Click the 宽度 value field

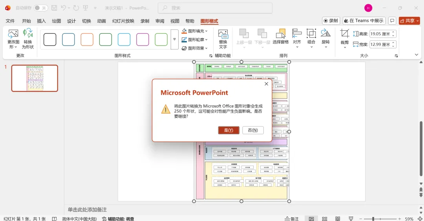(380, 44)
